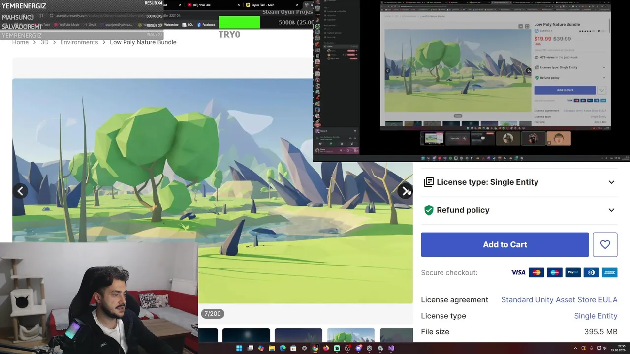
Task: Go to next screenshot with right arrow
Action: pyautogui.click(x=405, y=191)
